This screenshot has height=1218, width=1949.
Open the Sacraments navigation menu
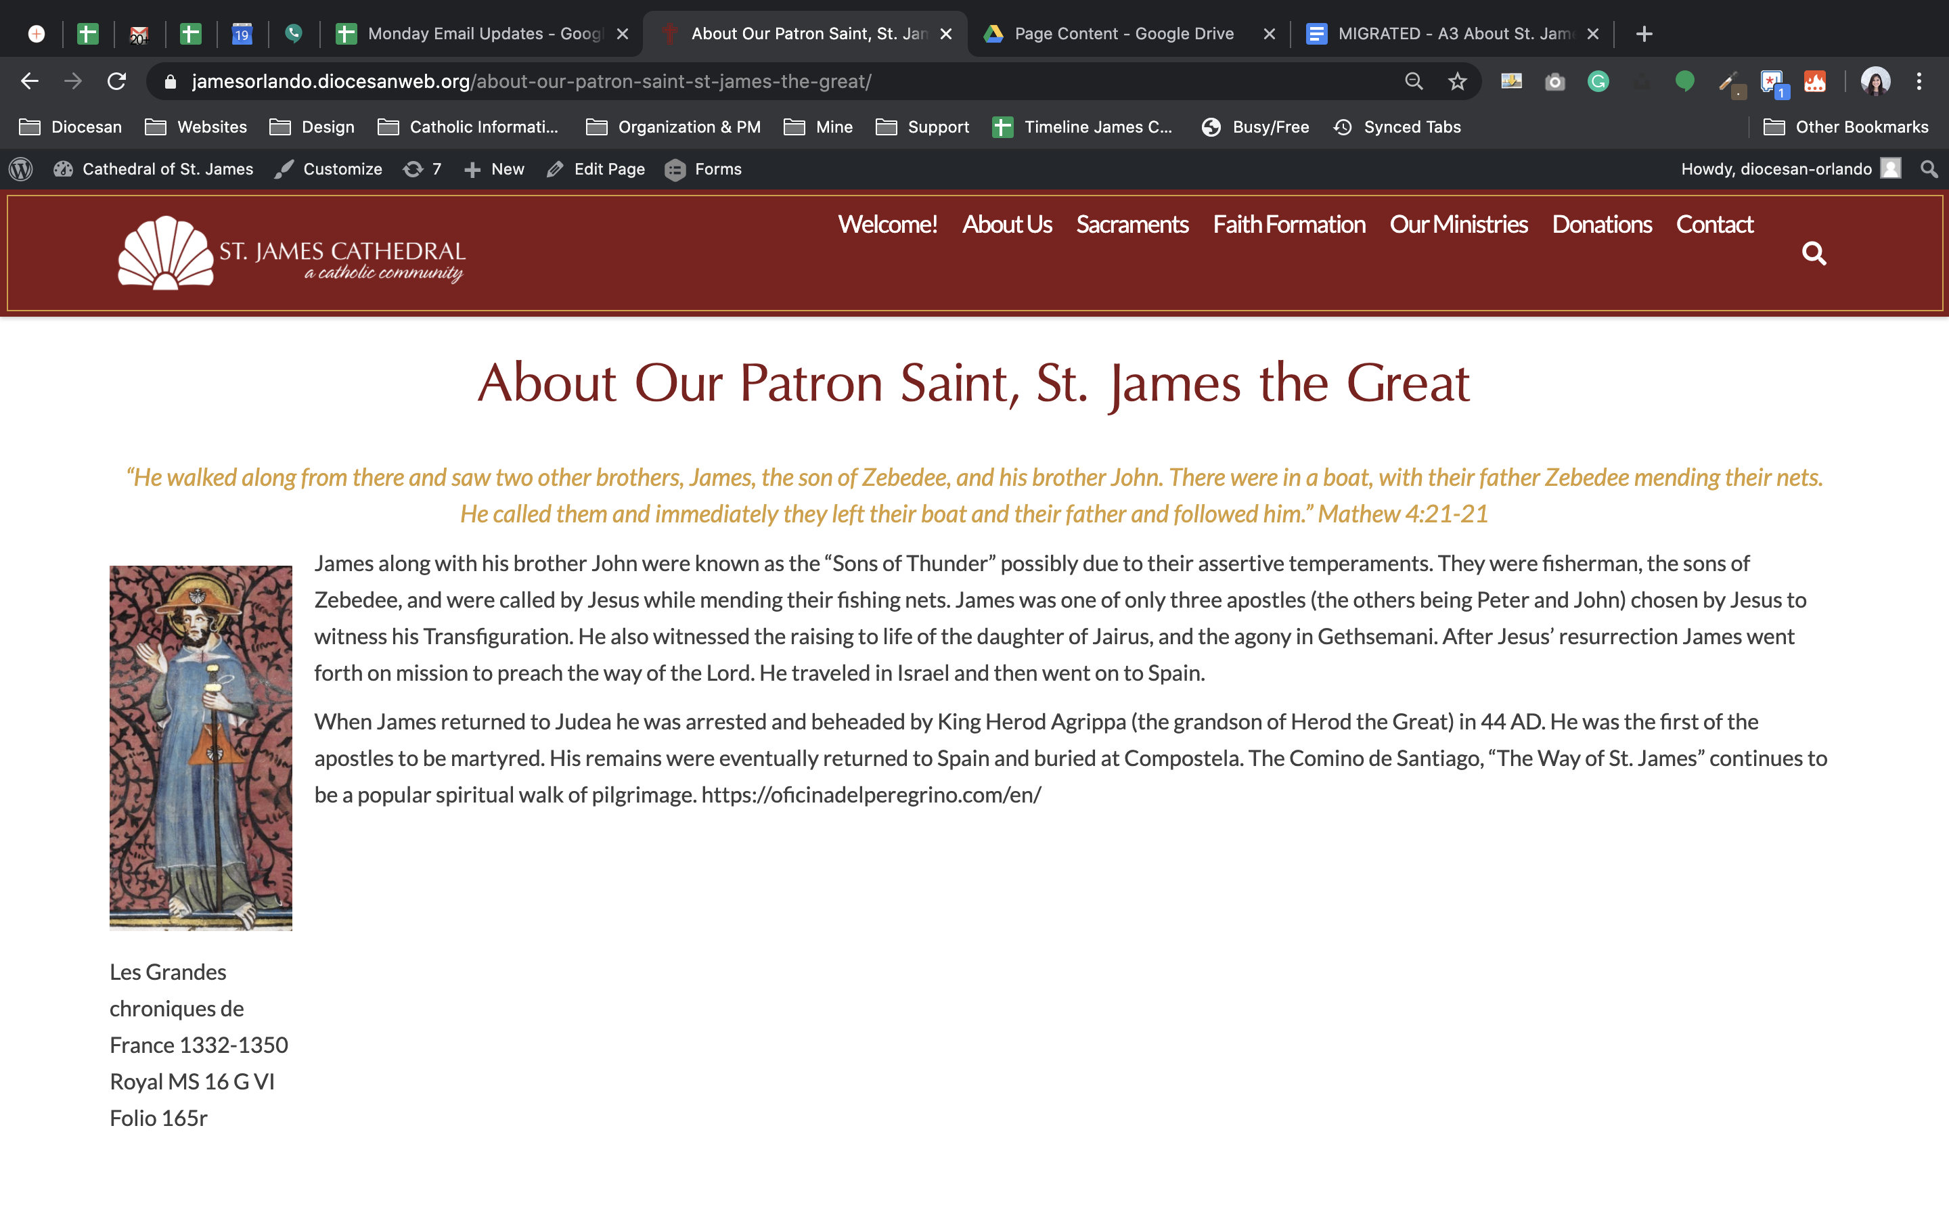coord(1132,225)
